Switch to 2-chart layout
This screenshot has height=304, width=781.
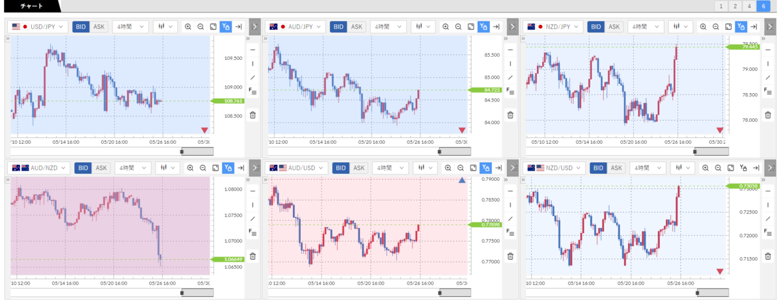735,6
